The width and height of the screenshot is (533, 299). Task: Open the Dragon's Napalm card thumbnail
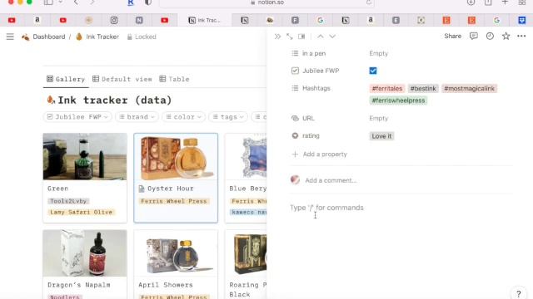[x=85, y=252]
